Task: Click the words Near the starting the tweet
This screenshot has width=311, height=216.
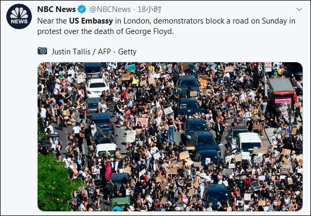Action: pyautogui.click(x=52, y=21)
